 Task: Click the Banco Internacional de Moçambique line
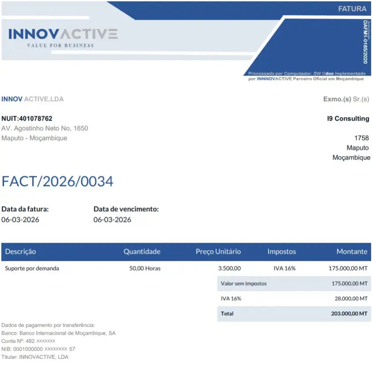click(59, 333)
